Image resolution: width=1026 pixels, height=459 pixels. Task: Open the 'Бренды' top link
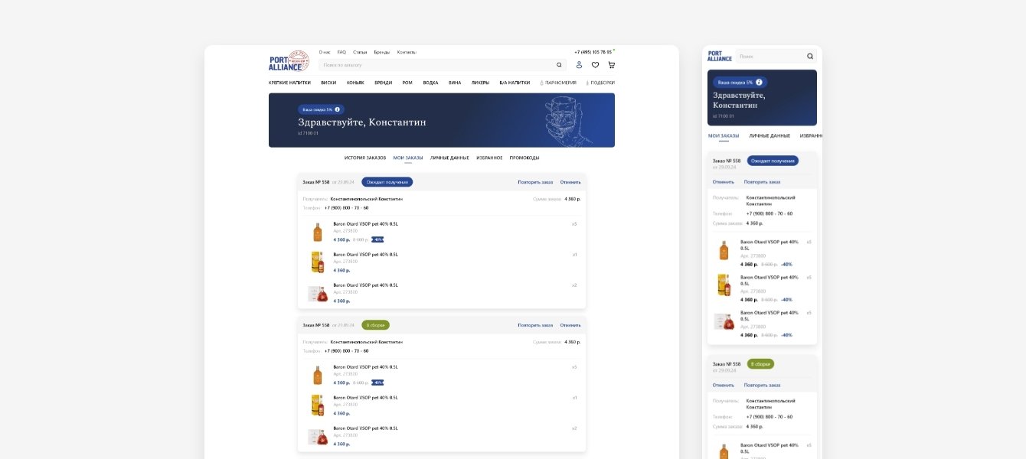[382, 52]
